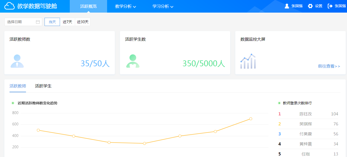Switch range to 近7天

(67, 22)
